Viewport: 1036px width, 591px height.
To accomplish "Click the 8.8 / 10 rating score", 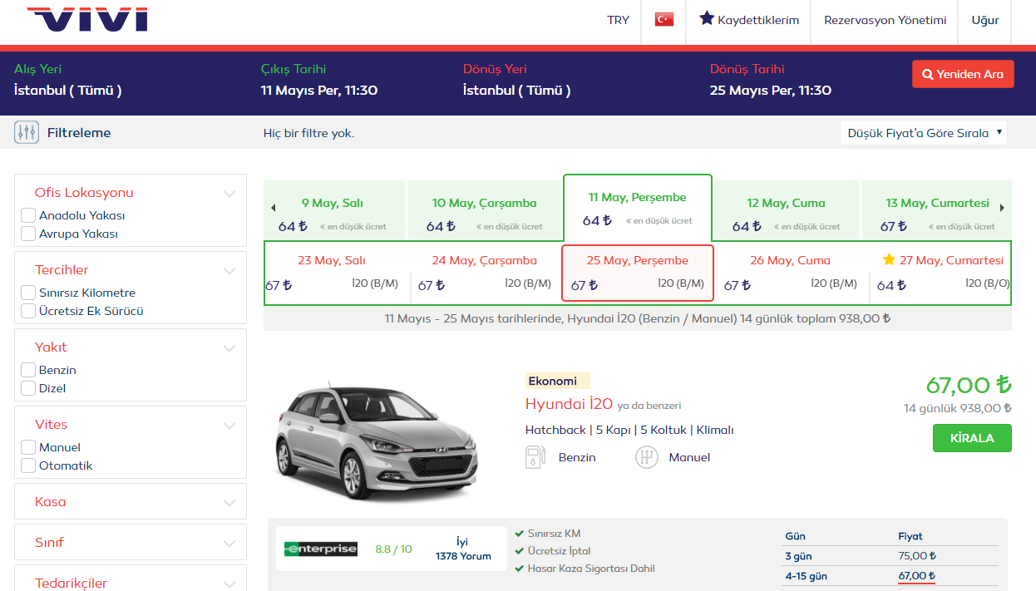I will coord(393,549).
